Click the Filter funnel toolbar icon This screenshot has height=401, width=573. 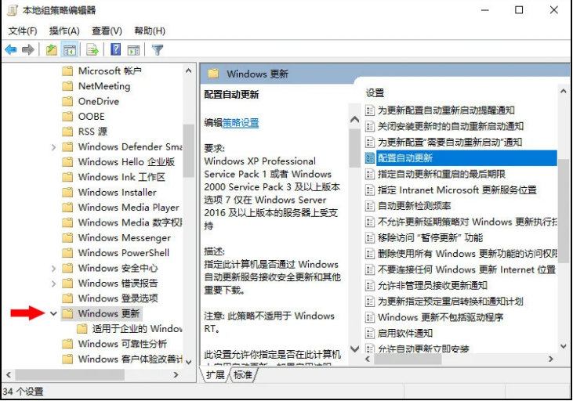(157, 50)
